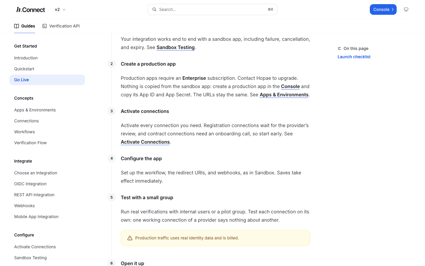Click the step 3 number badge
This screenshot has height=266, width=425.
click(x=112, y=111)
